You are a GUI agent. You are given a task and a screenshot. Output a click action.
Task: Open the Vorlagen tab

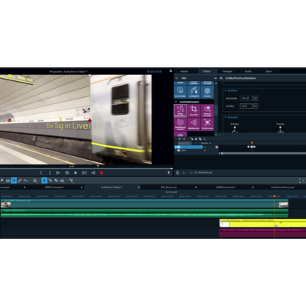pyautogui.click(x=227, y=71)
